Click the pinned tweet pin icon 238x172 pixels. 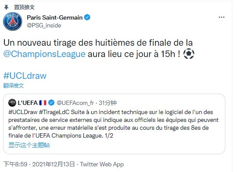6,7
